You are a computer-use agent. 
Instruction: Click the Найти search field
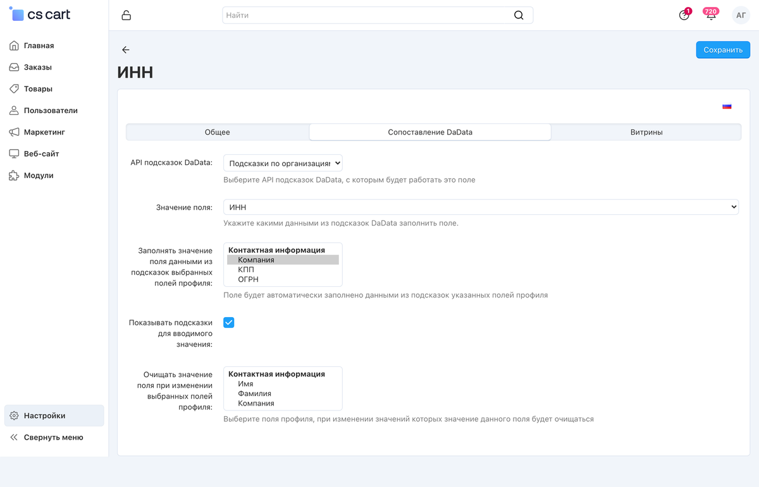pyautogui.click(x=378, y=15)
